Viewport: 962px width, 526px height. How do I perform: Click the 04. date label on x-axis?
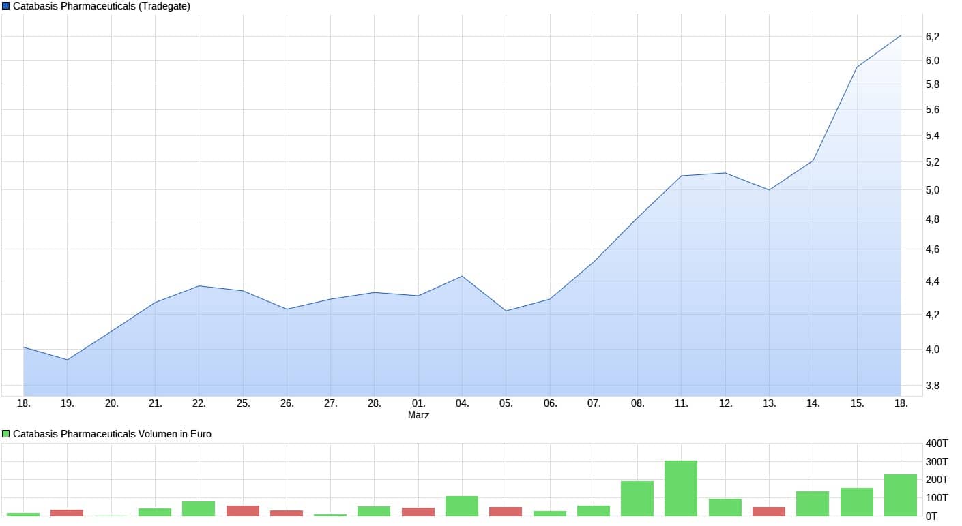(x=463, y=403)
